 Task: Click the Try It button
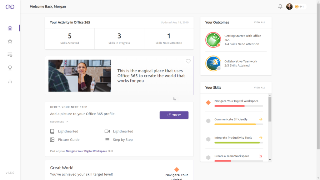tap(174, 115)
